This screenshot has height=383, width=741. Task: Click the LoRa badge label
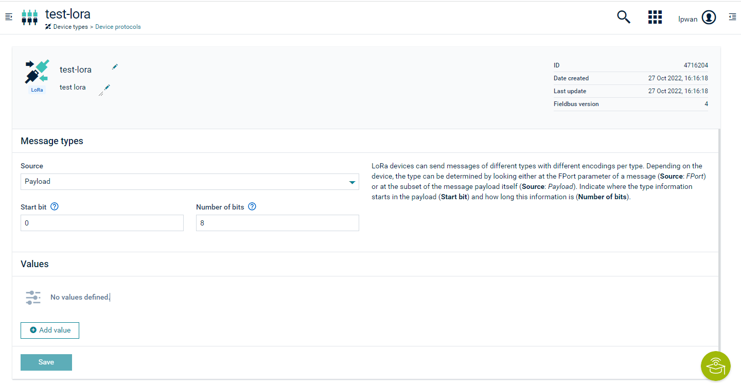tap(37, 90)
